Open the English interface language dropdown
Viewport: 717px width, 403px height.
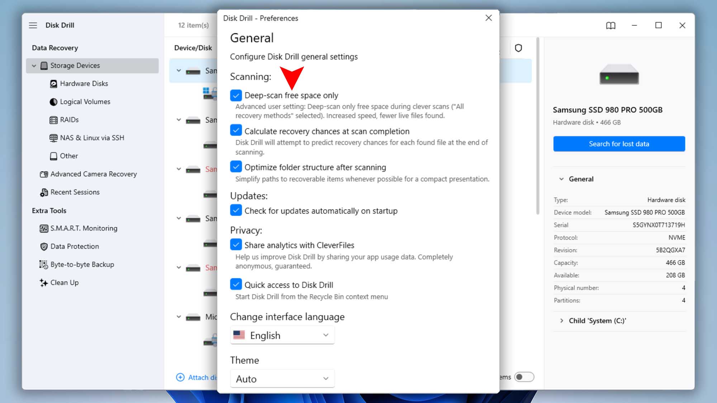282,335
